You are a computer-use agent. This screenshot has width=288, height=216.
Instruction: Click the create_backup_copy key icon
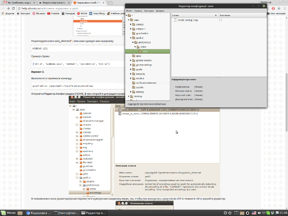coord(175,20)
